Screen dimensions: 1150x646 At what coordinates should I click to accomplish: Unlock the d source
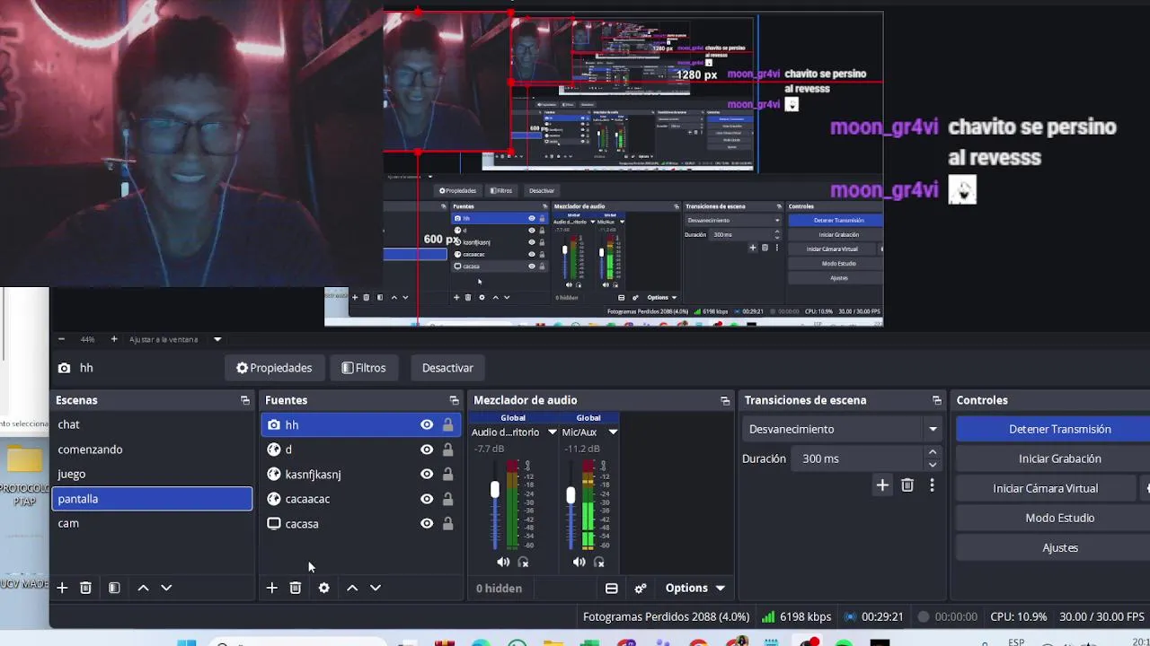tap(447, 450)
